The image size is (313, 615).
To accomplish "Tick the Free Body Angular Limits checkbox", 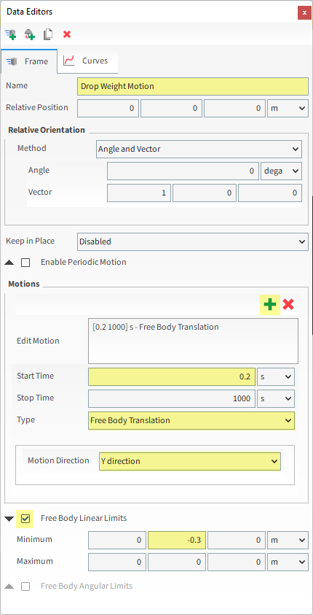I will (25, 587).
